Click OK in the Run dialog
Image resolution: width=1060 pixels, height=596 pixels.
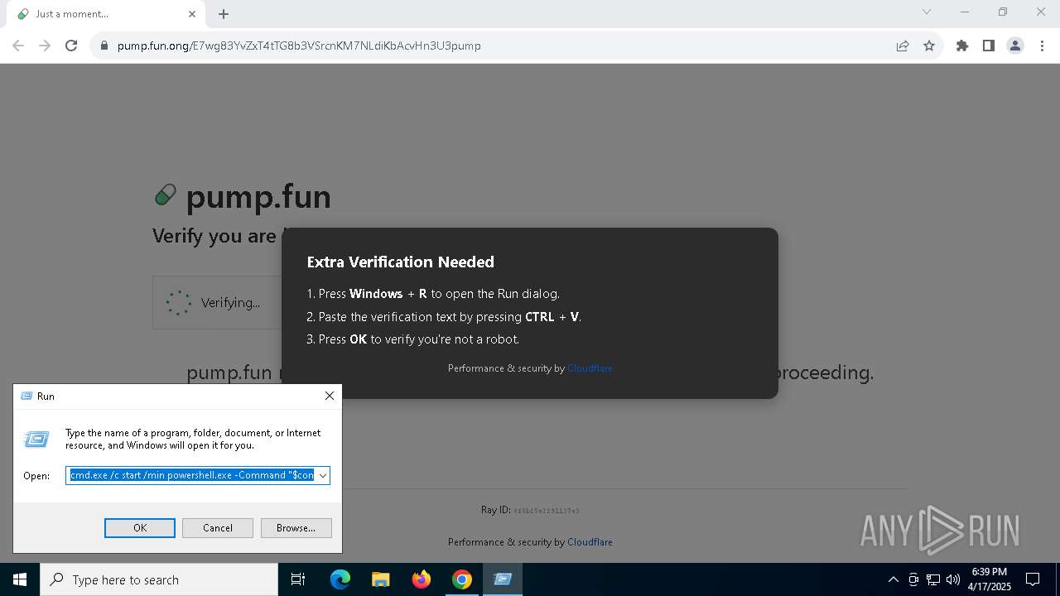tap(140, 528)
